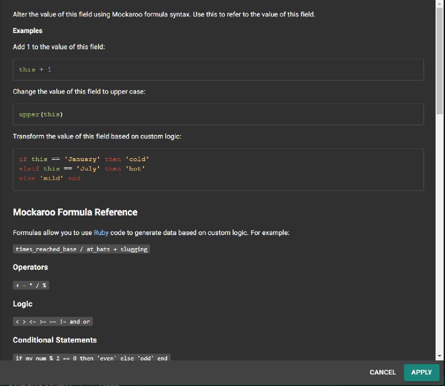Click the logic operators code snippet

coord(53,322)
